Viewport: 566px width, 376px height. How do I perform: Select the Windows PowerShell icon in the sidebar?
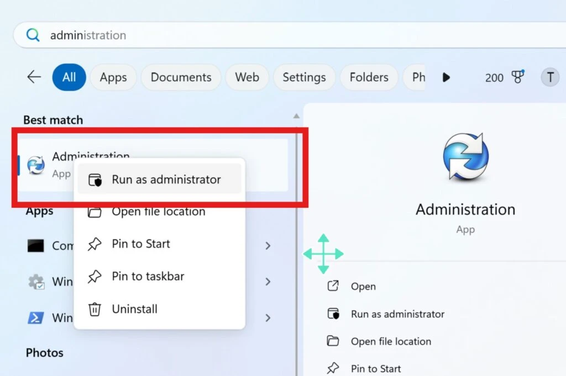[x=37, y=317]
